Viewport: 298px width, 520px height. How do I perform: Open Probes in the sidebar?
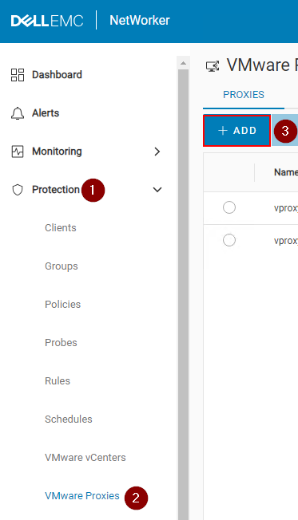click(x=61, y=343)
